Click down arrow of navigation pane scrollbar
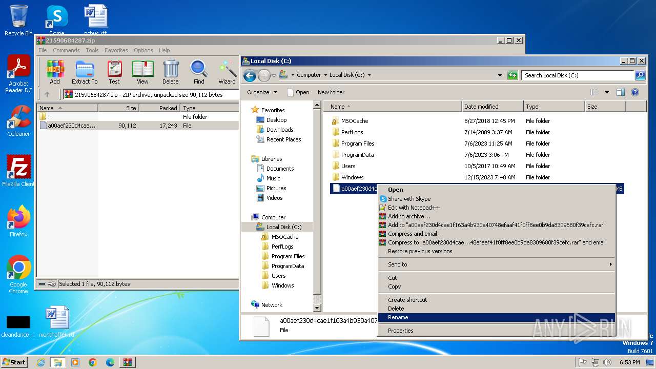Image resolution: width=656 pixels, height=369 pixels. (x=317, y=308)
